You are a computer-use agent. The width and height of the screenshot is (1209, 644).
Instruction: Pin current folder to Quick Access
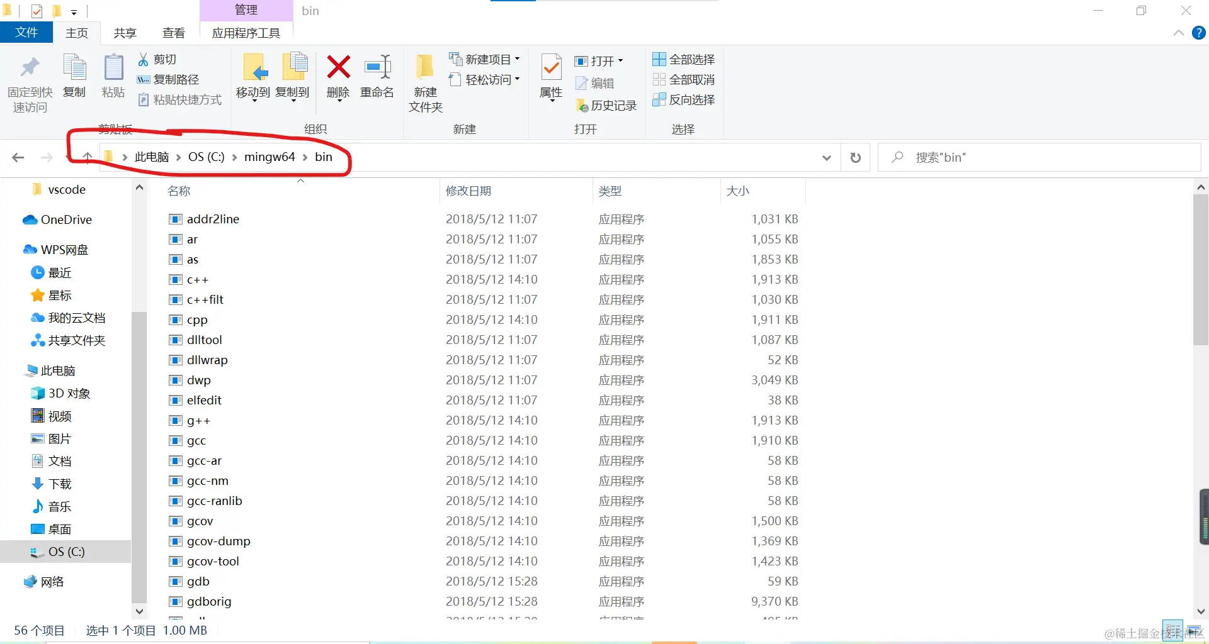29,82
